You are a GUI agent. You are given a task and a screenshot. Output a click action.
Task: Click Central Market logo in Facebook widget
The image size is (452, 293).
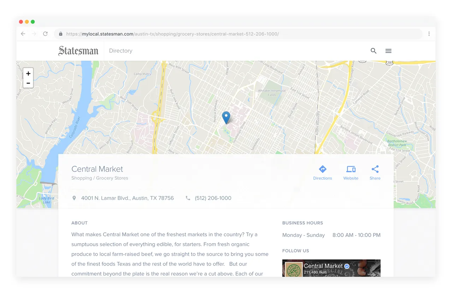294,270
